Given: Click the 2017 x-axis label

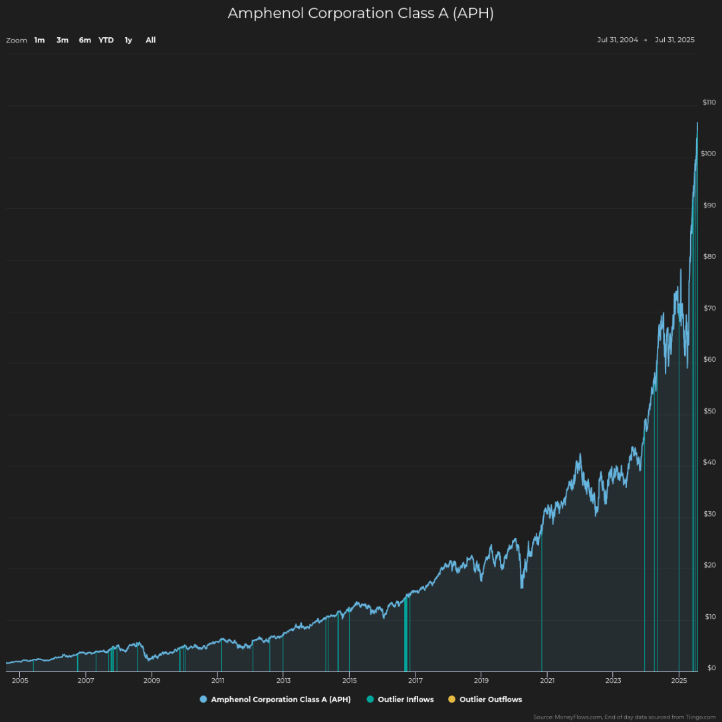Looking at the screenshot, I should (416, 680).
